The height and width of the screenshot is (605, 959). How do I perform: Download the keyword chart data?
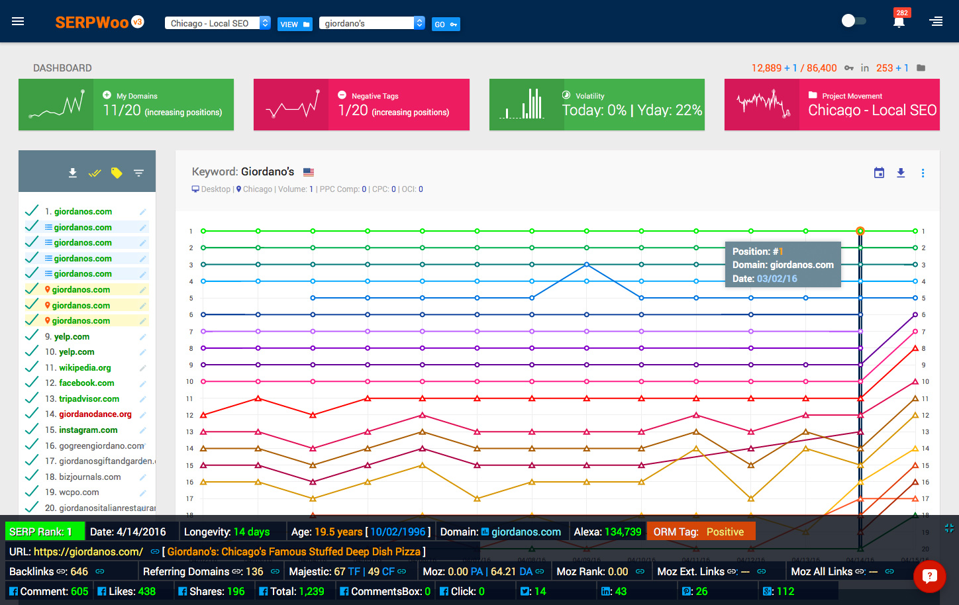tap(901, 173)
